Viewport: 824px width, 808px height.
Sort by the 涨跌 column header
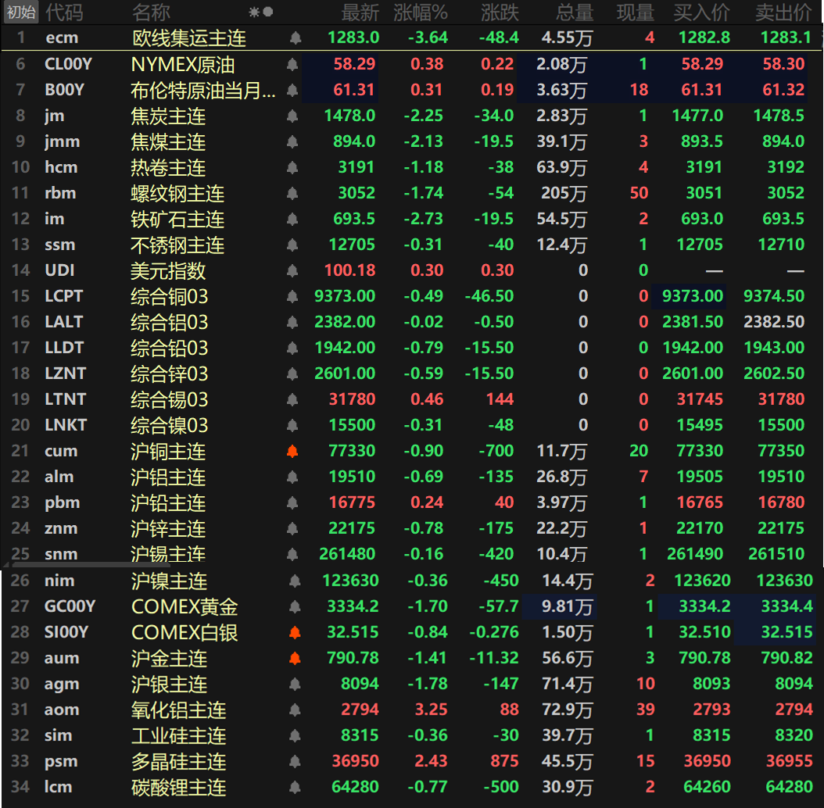tap(500, 12)
